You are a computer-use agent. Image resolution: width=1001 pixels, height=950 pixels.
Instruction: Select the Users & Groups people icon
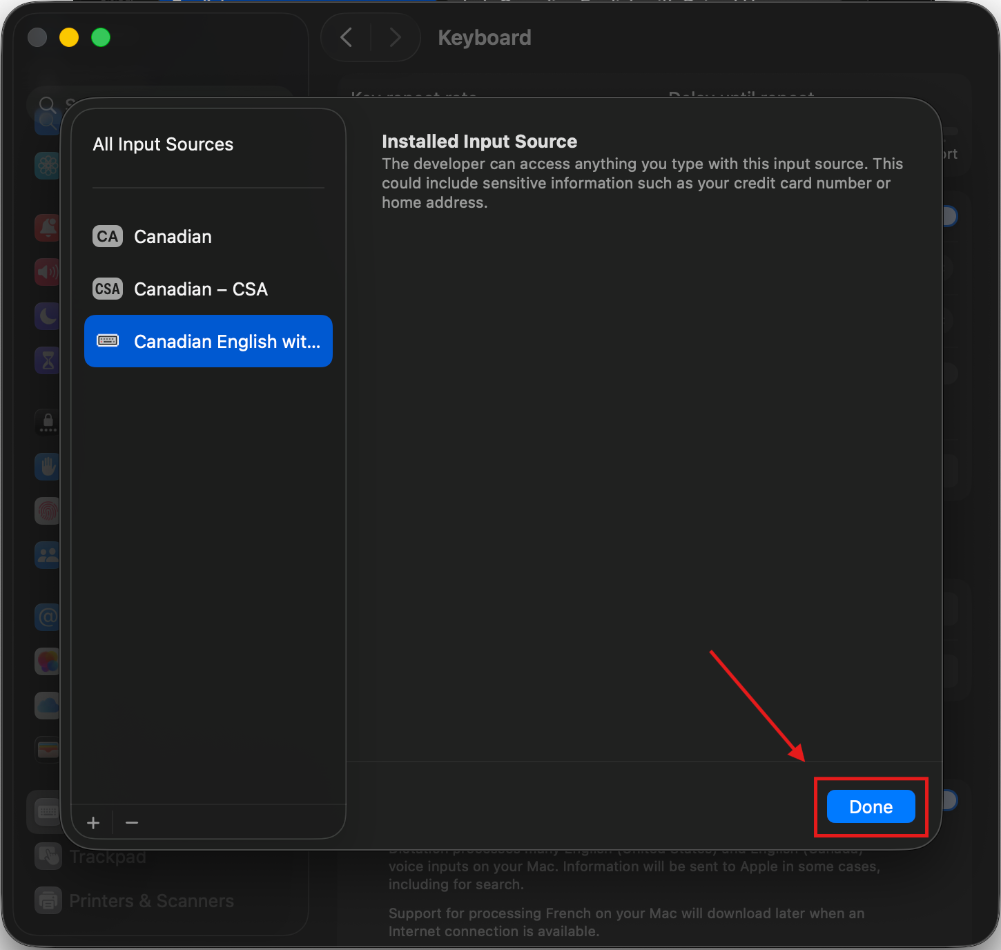47,555
